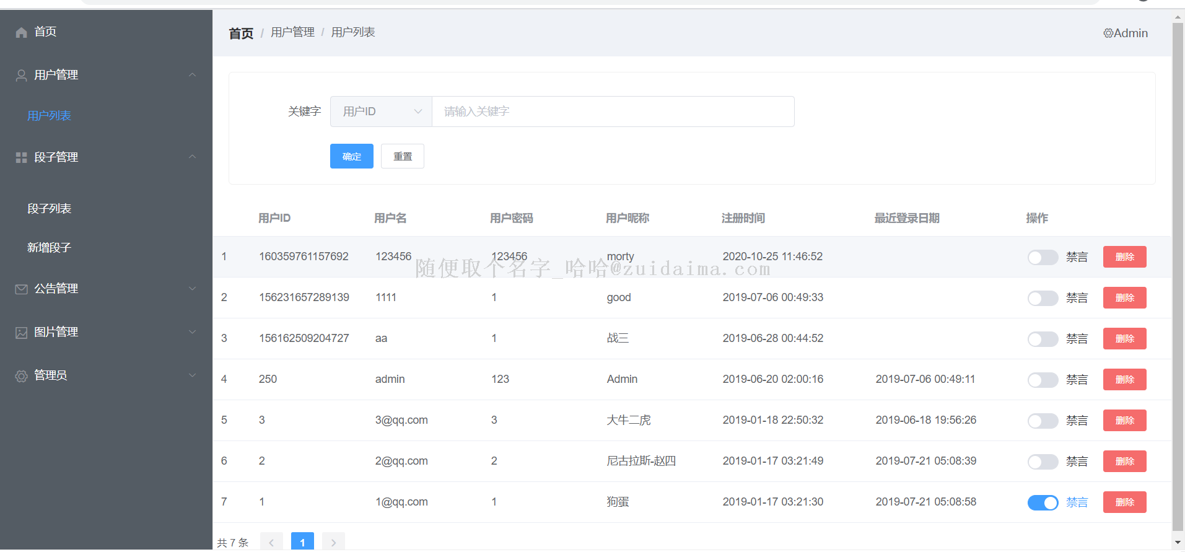This screenshot has width=1185, height=552.
Task: Click user ID 156231657289139 cell
Action: (304, 297)
